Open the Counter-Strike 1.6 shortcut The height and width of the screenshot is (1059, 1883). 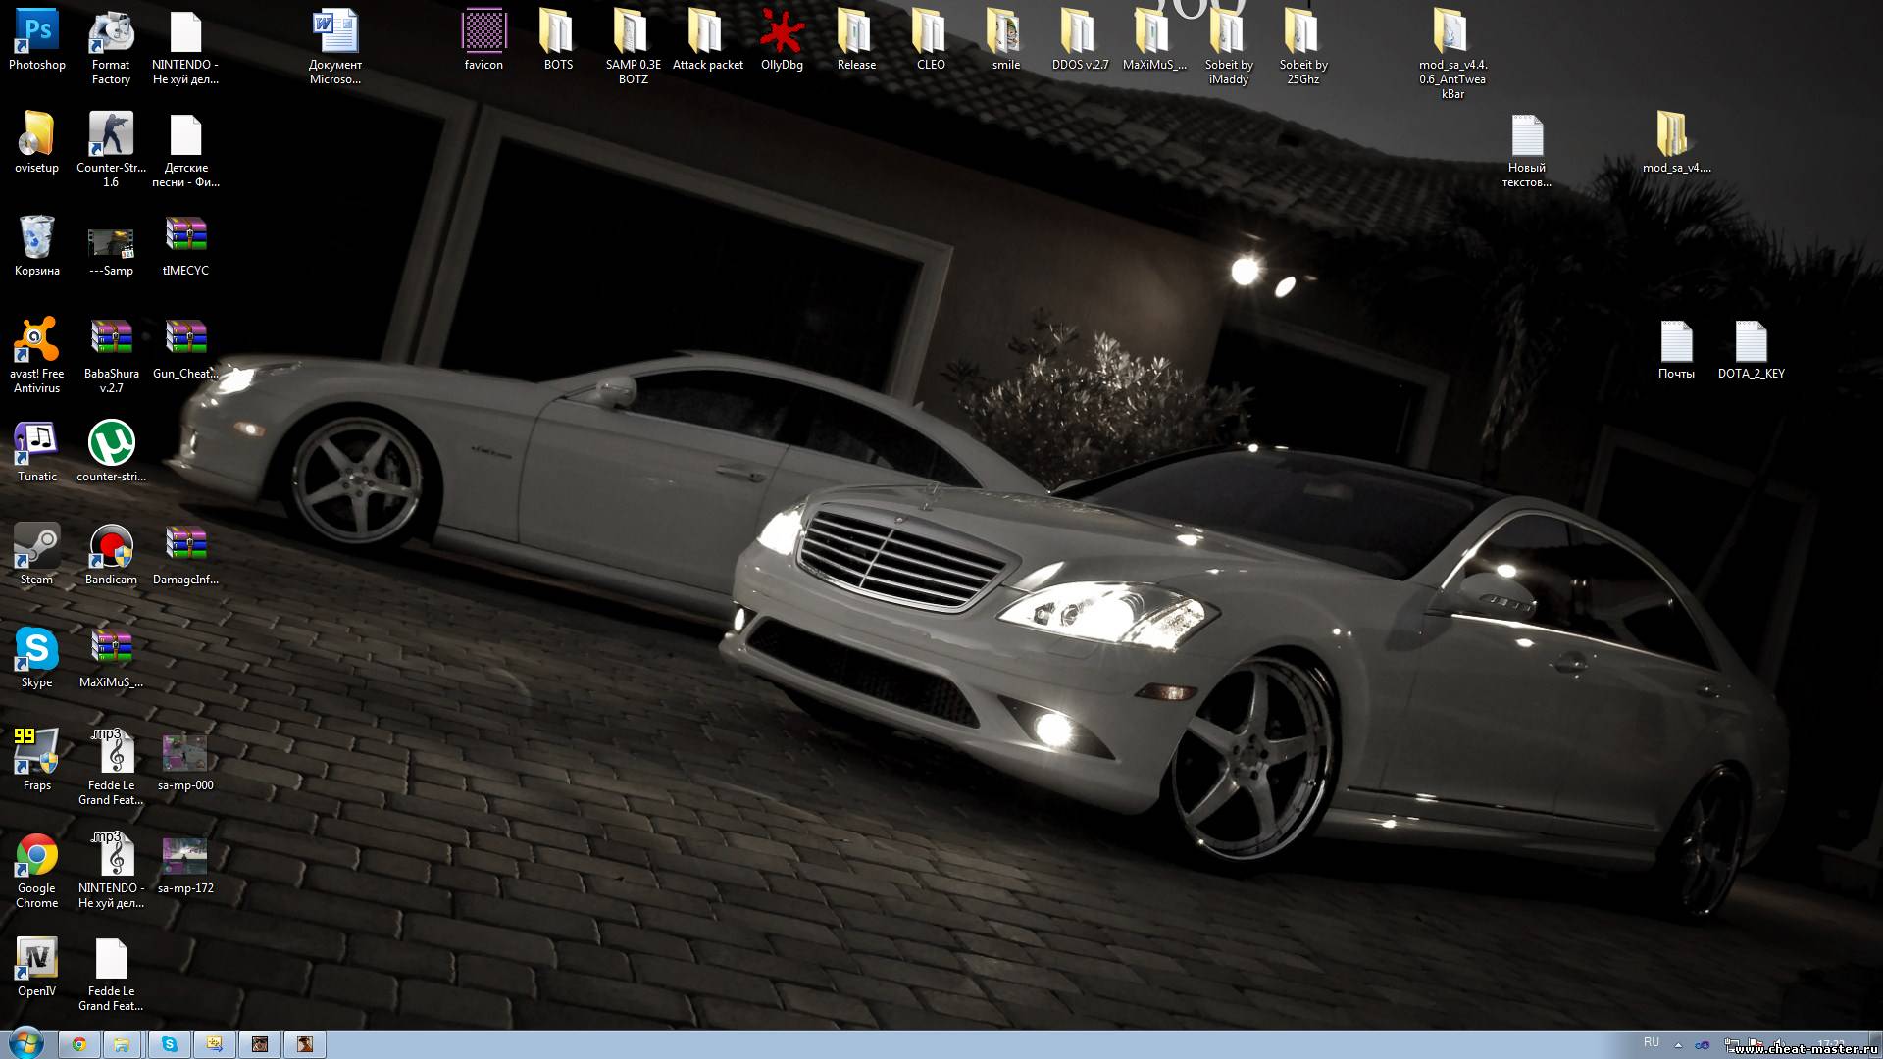[111, 135]
